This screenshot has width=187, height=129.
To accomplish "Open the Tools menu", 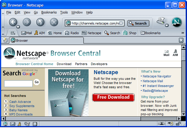I will 64,12.
